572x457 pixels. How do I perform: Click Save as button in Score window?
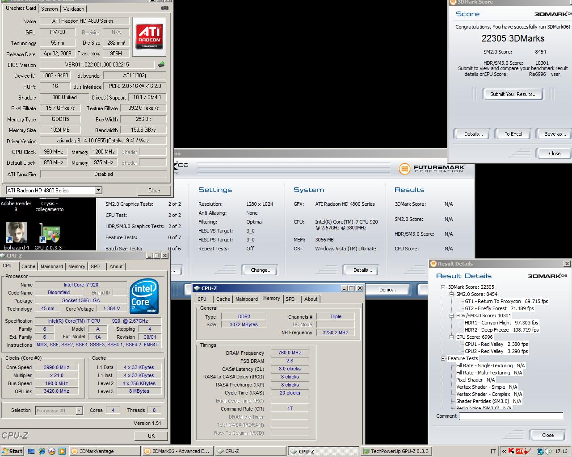pyautogui.click(x=555, y=134)
